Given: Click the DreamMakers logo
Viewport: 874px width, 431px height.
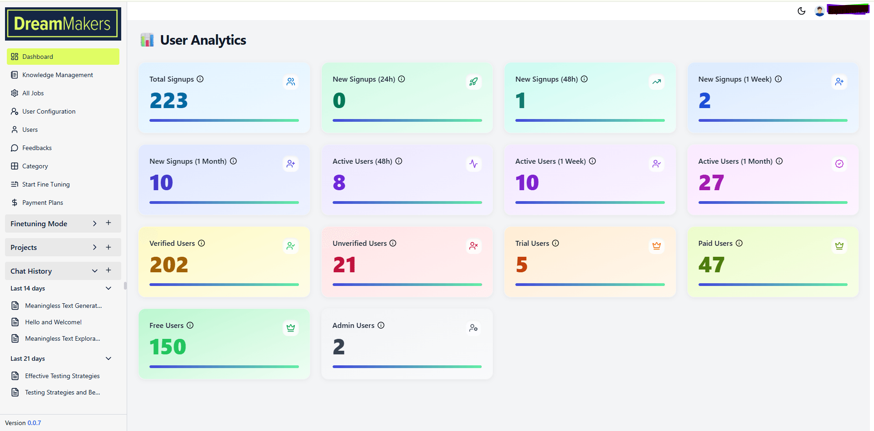Looking at the screenshot, I should coord(63,24).
